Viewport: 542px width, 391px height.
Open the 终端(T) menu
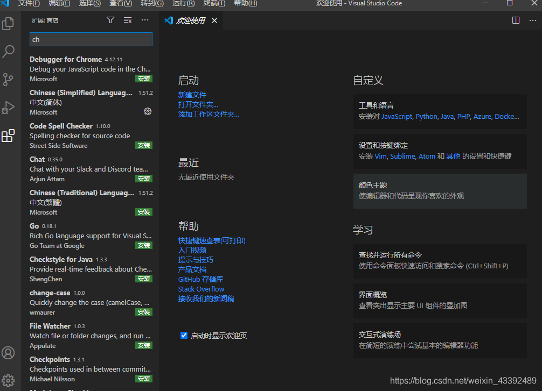pos(214,3)
